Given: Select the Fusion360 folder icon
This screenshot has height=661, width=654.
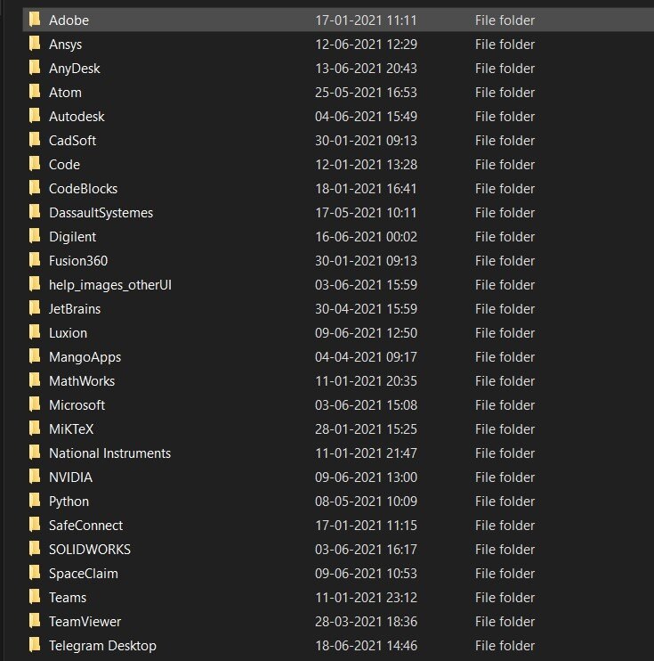Looking at the screenshot, I should (35, 260).
